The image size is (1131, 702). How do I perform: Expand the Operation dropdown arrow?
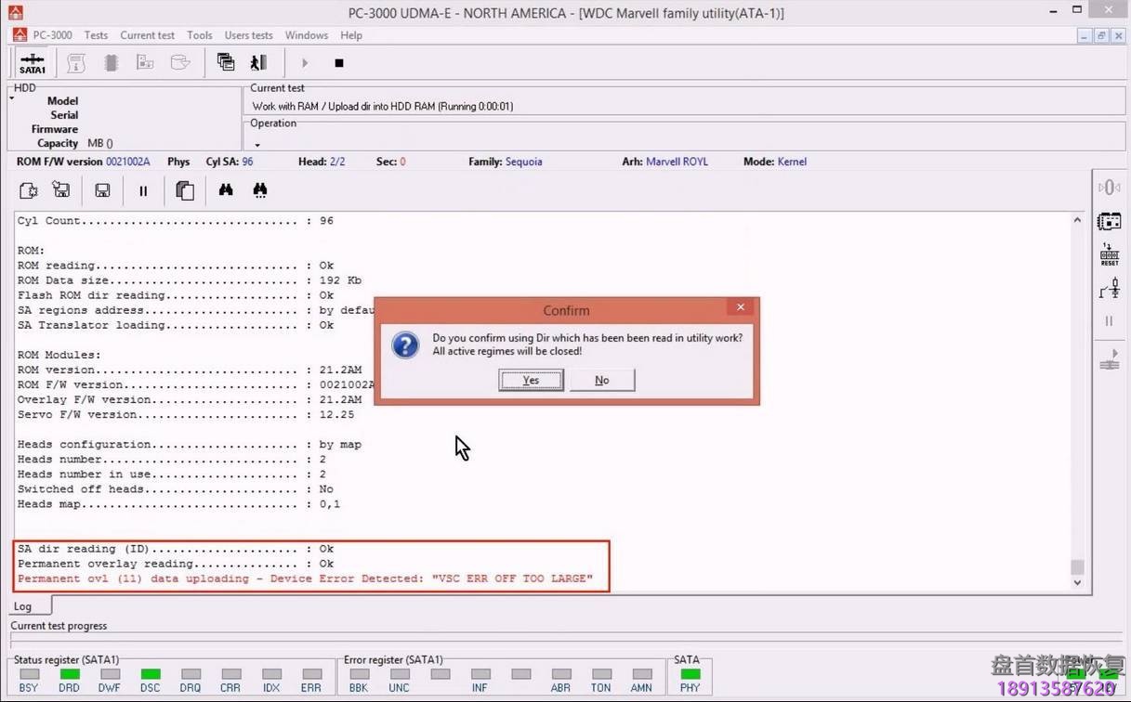(x=257, y=145)
